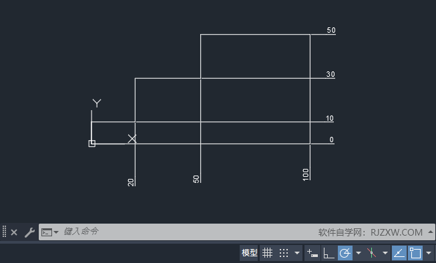The image size is (436, 263).
Task: Select the rotated vertical dimension text 50
Action: click(196, 179)
